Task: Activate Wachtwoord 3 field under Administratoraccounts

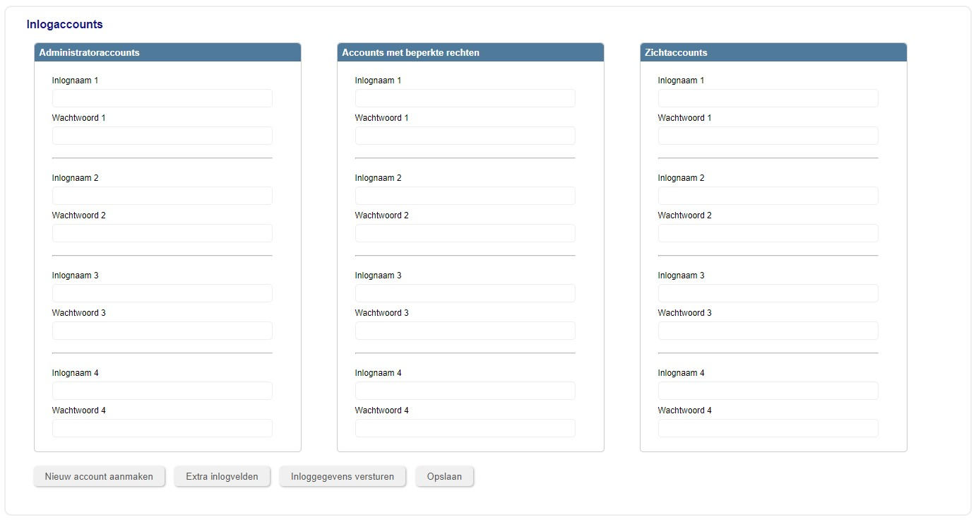Action: tap(162, 331)
